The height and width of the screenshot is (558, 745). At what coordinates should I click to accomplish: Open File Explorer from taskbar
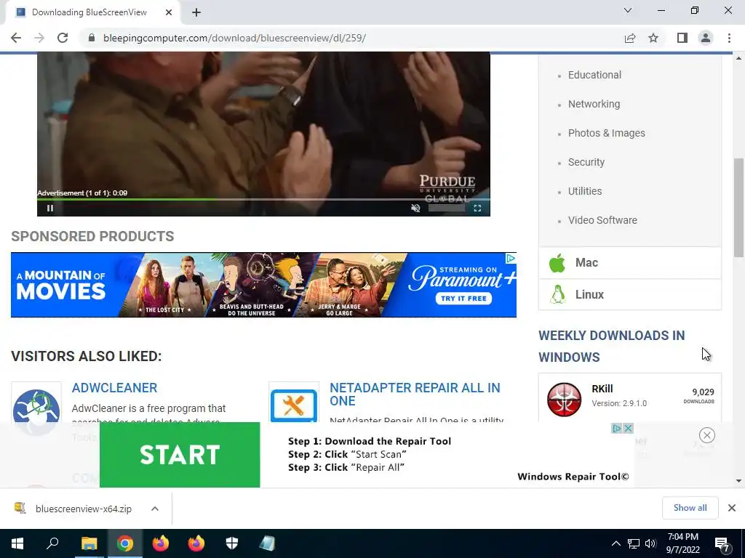click(x=89, y=543)
